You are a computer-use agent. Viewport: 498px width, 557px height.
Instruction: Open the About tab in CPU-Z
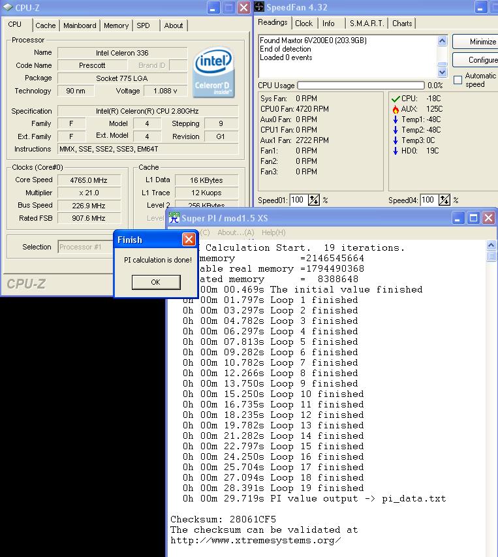click(174, 25)
